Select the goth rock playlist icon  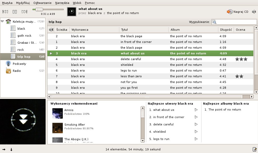pos(13,35)
